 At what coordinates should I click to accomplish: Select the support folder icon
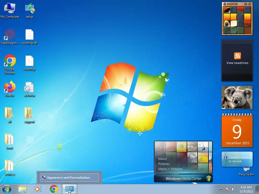[29, 115]
